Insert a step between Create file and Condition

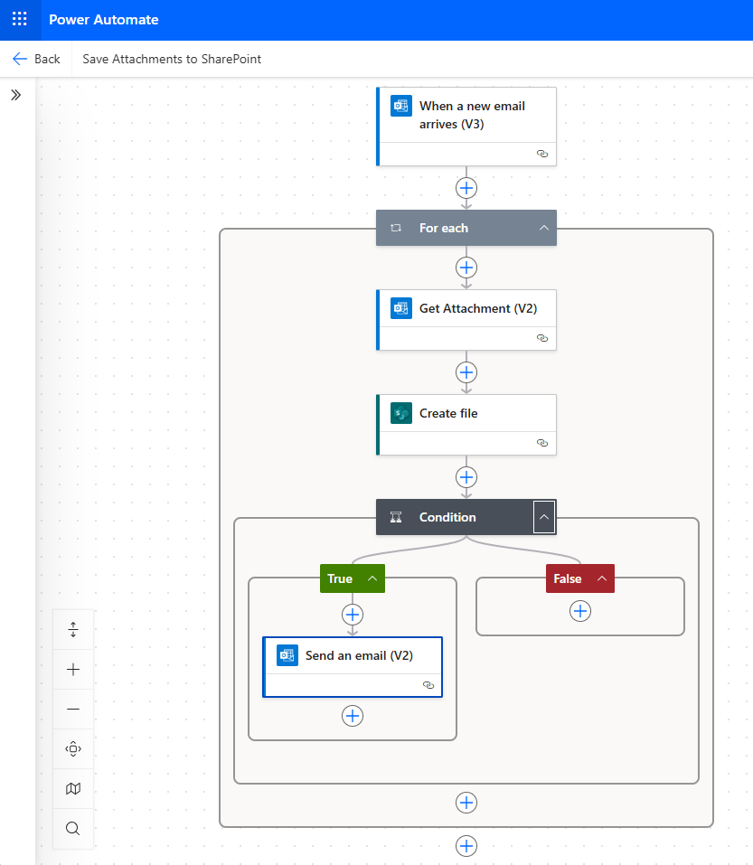pyautogui.click(x=466, y=477)
